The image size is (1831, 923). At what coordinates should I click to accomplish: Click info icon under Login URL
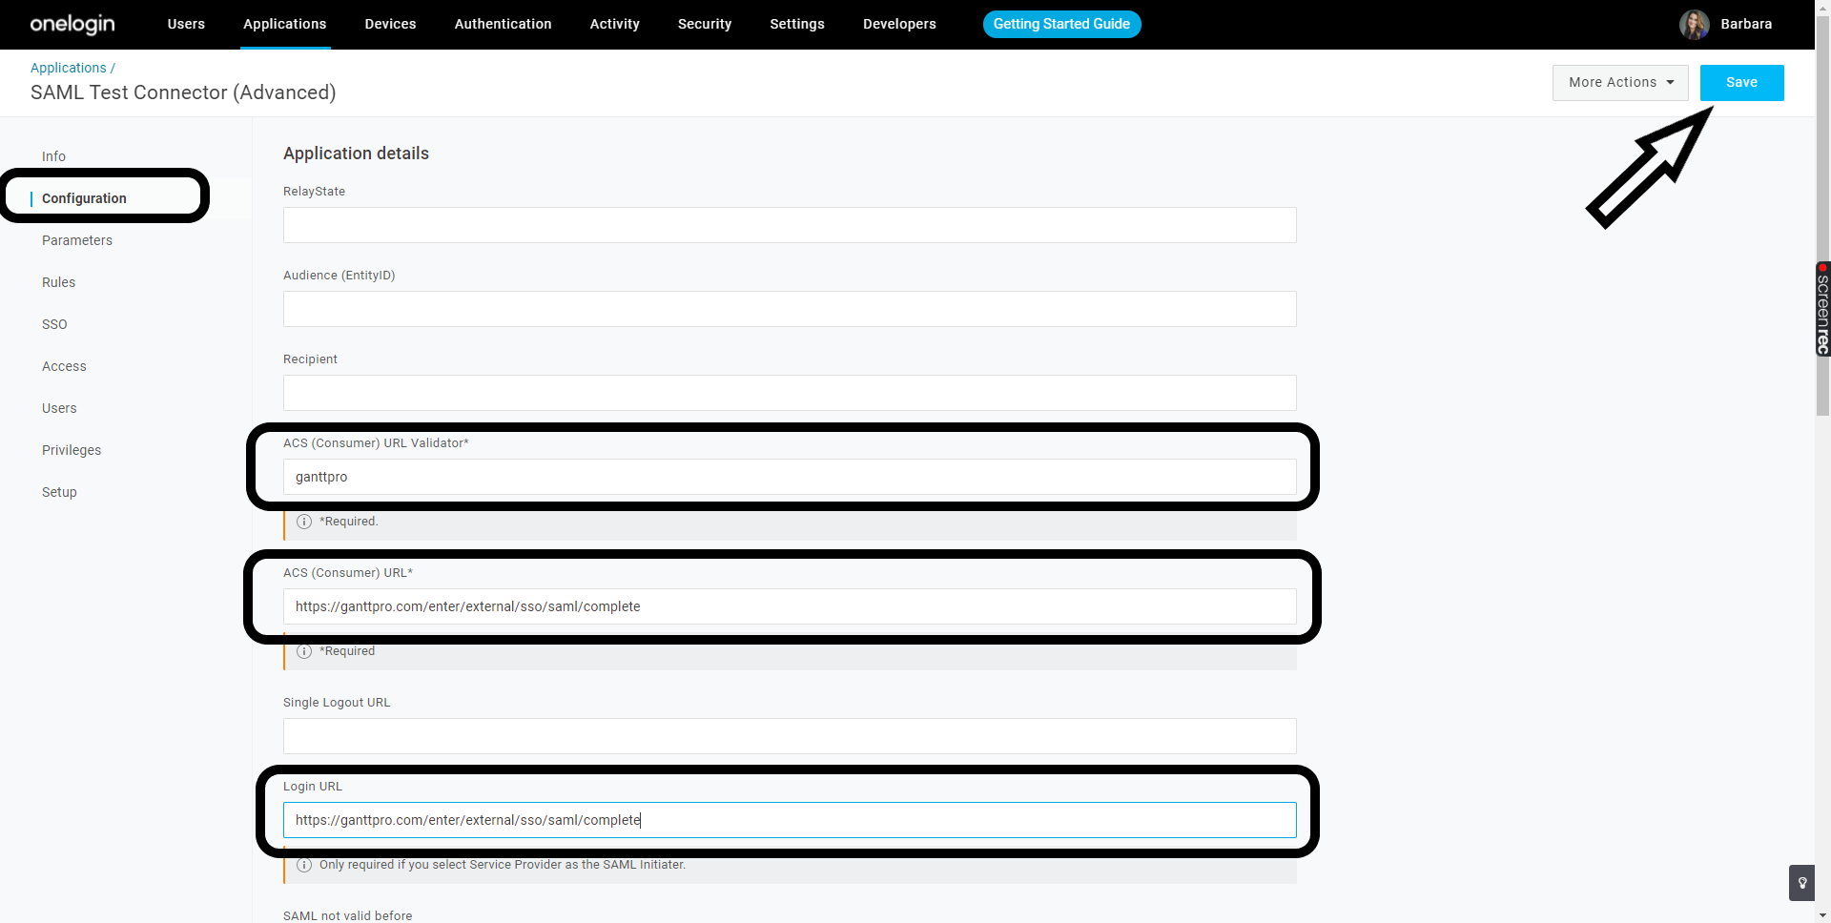[304, 865]
